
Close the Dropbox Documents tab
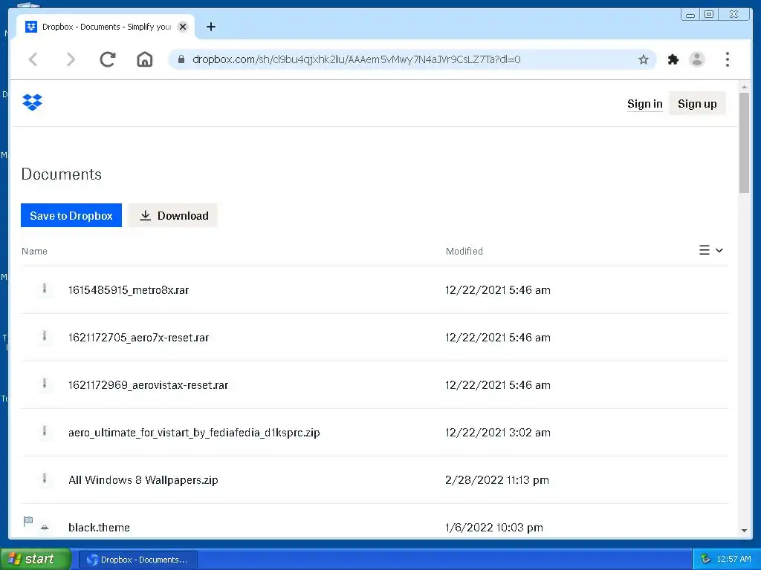click(x=183, y=27)
